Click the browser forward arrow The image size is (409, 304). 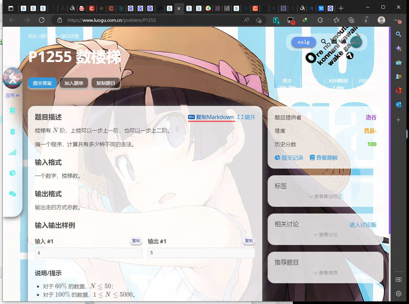coord(27,20)
